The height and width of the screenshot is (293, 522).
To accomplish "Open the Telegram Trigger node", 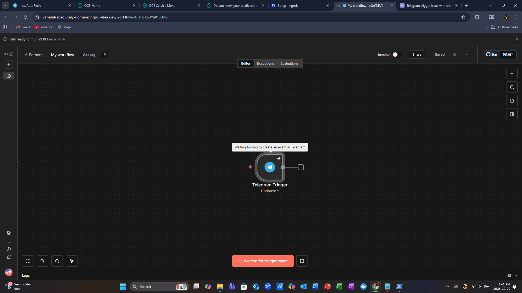I will [270, 167].
